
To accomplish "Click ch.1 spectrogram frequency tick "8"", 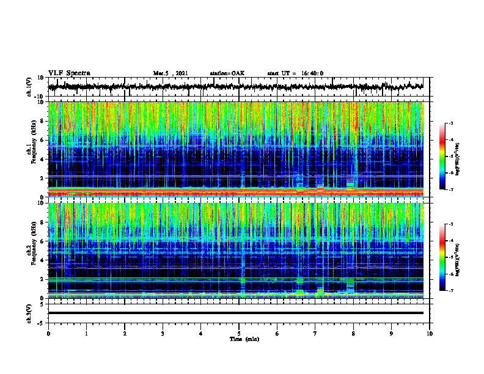I will (42, 121).
